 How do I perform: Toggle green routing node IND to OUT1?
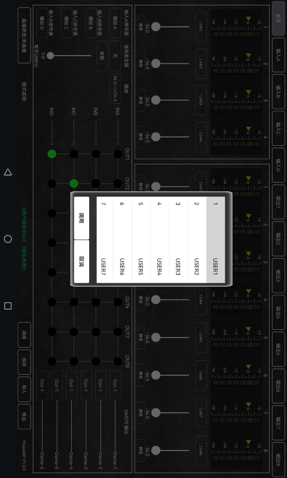pyautogui.click(x=52, y=154)
